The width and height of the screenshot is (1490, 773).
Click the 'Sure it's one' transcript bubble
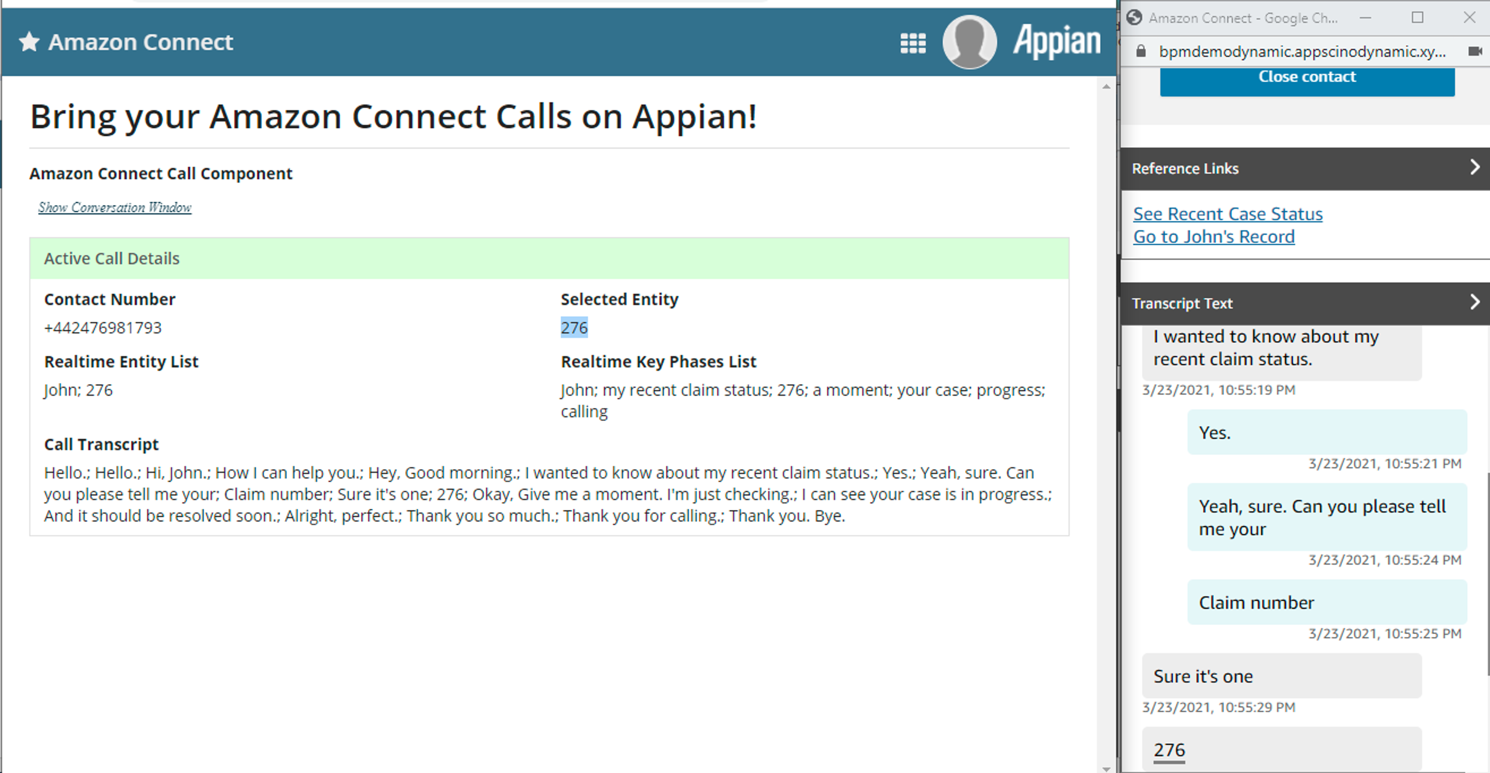tap(1282, 676)
